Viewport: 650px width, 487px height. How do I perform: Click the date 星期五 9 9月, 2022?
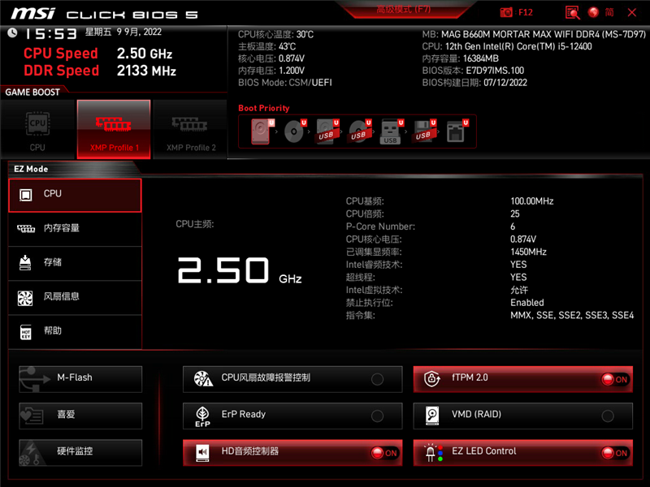coord(123,32)
